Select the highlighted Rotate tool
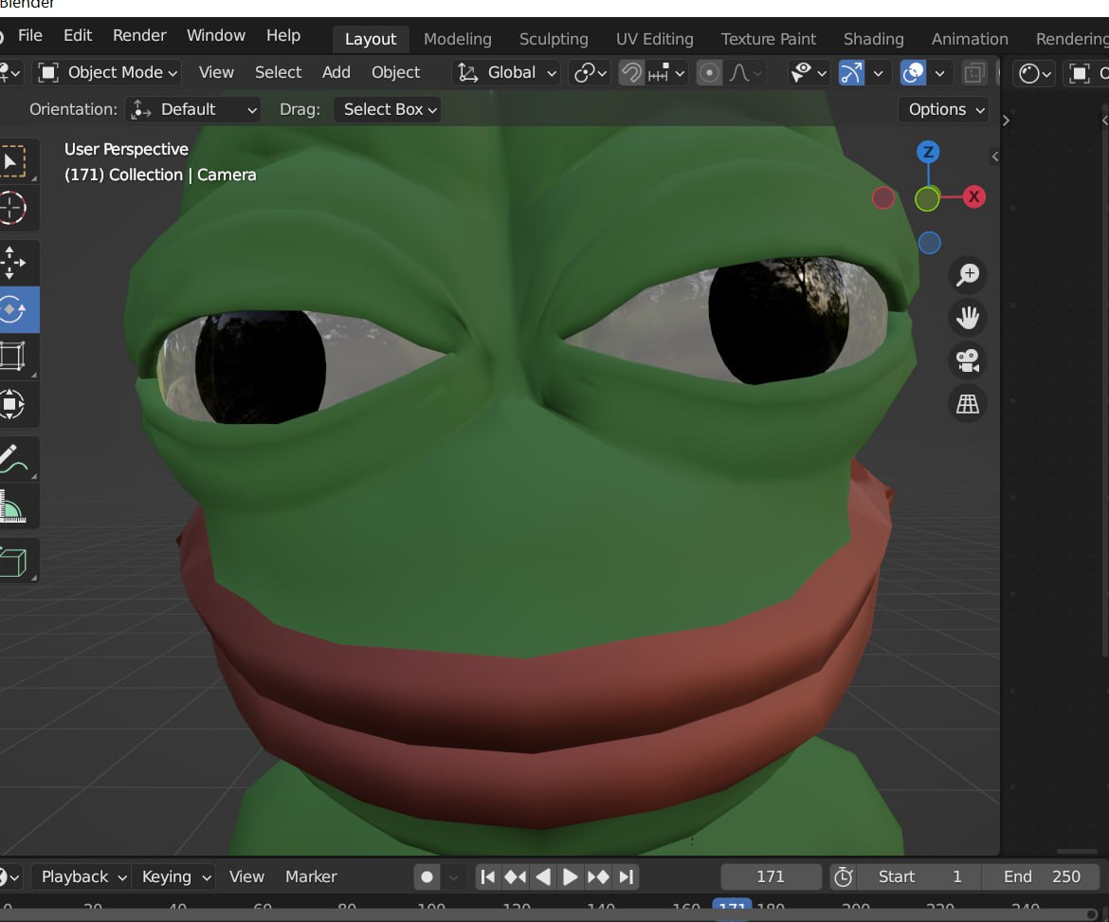Viewport: 1109px width, 922px height. click(12, 309)
